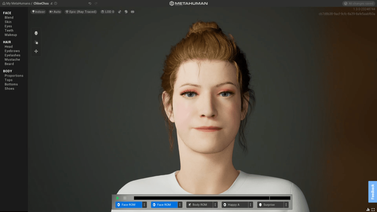Viewport: 377px width, 212px height.
Task: Open the Epic (Ray Traced) quality dropdown
Action: pyautogui.click(x=81, y=12)
